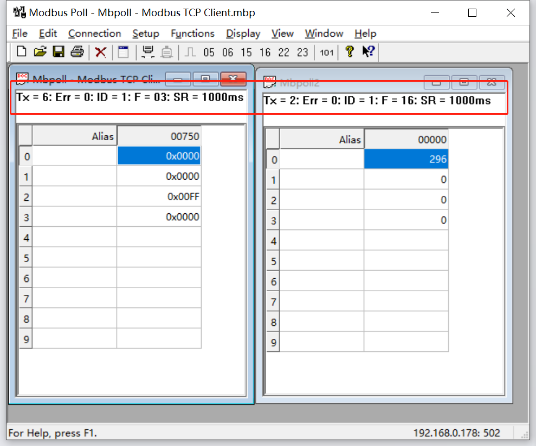The height and width of the screenshot is (446, 536).
Task: Select the cell with value 296
Action: pyautogui.click(x=406, y=159)
